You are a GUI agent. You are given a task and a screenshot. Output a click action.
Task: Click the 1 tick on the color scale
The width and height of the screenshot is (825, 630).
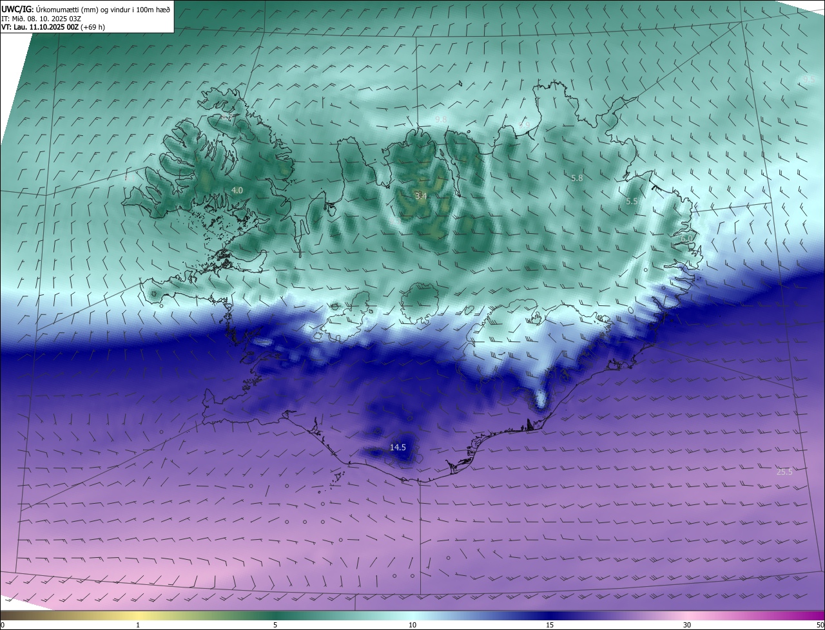point(138,625)
